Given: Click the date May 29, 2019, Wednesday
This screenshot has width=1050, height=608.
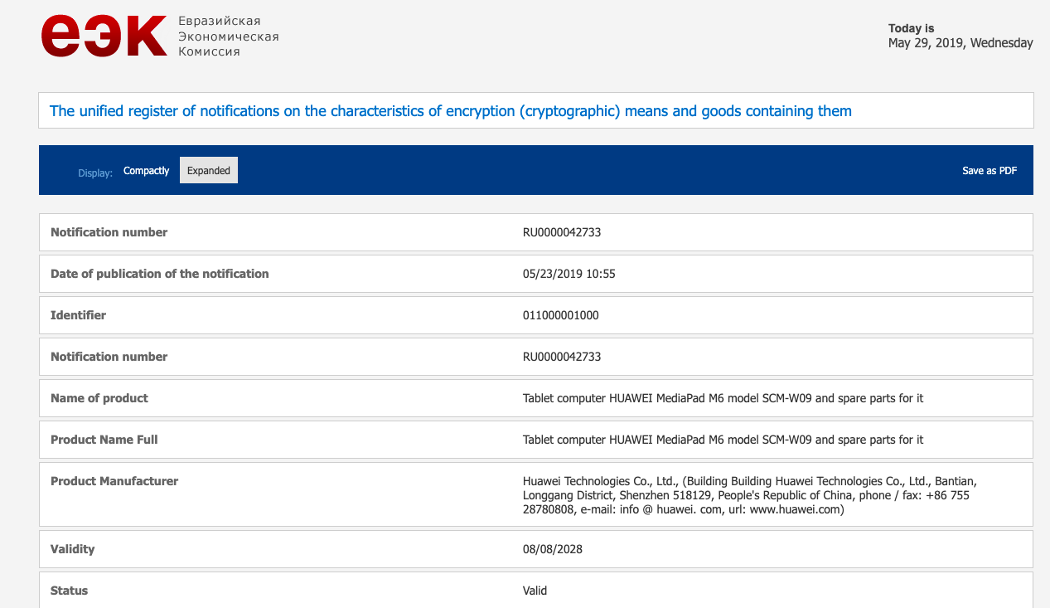Looking at the screenshot, I should (x=960, y=43).
